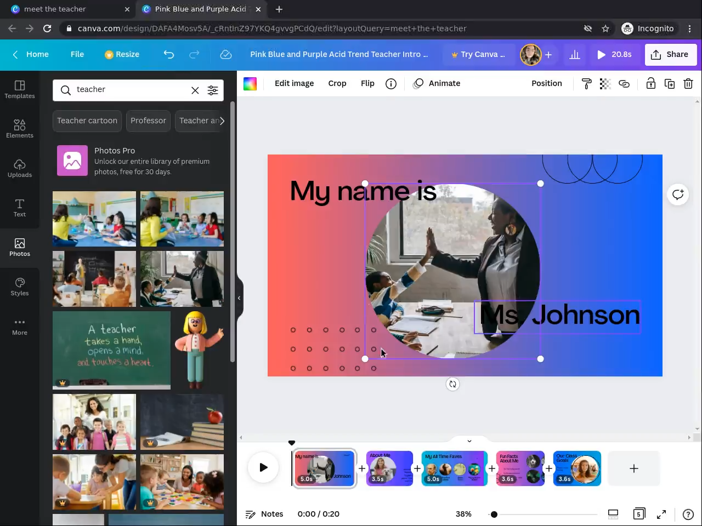This screenshot has height=526, width=702.
Task: Open the Resize options
Action: point(122,54)
